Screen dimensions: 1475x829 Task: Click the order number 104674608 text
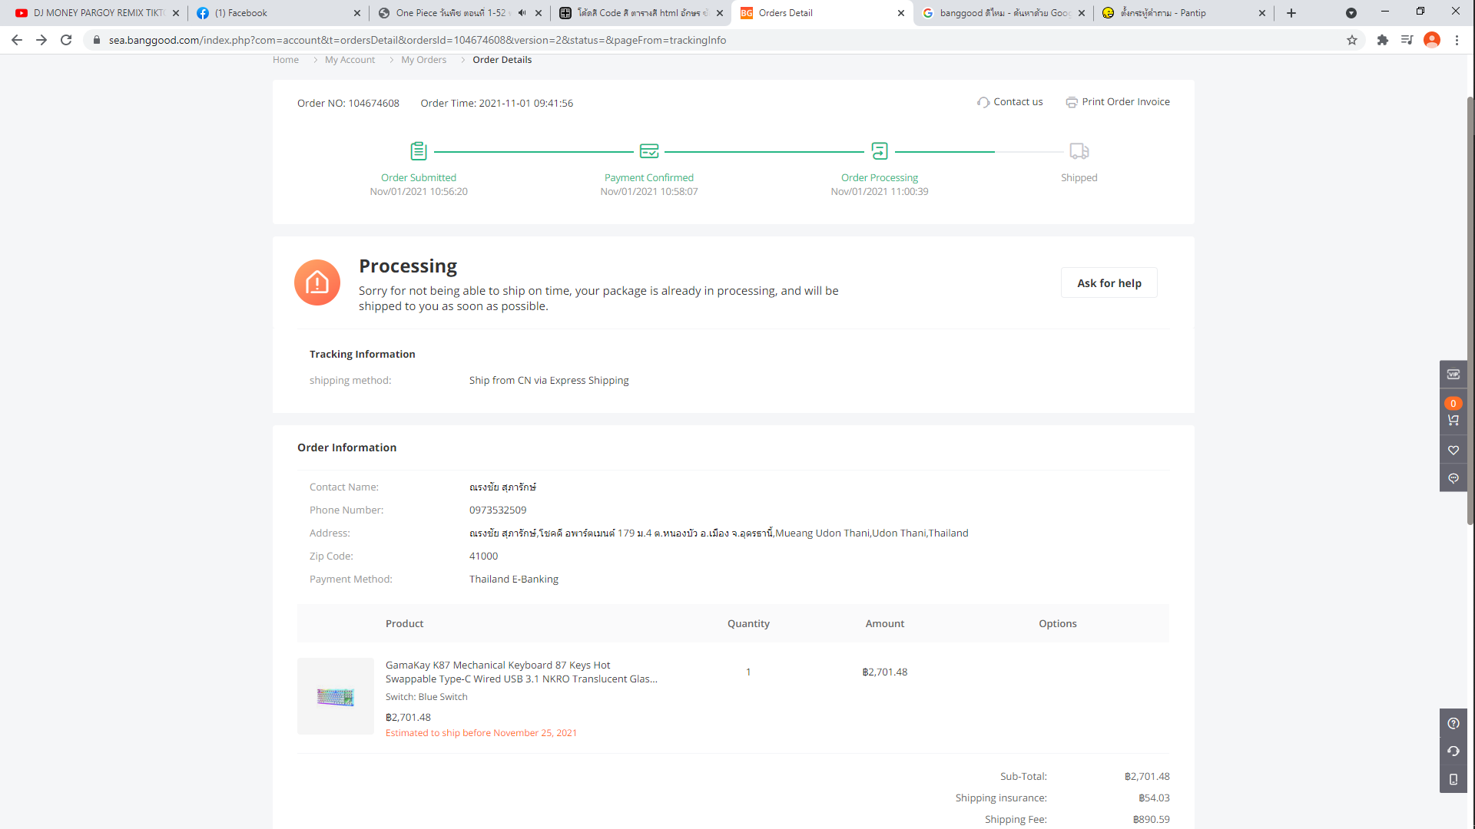point(373,104)
